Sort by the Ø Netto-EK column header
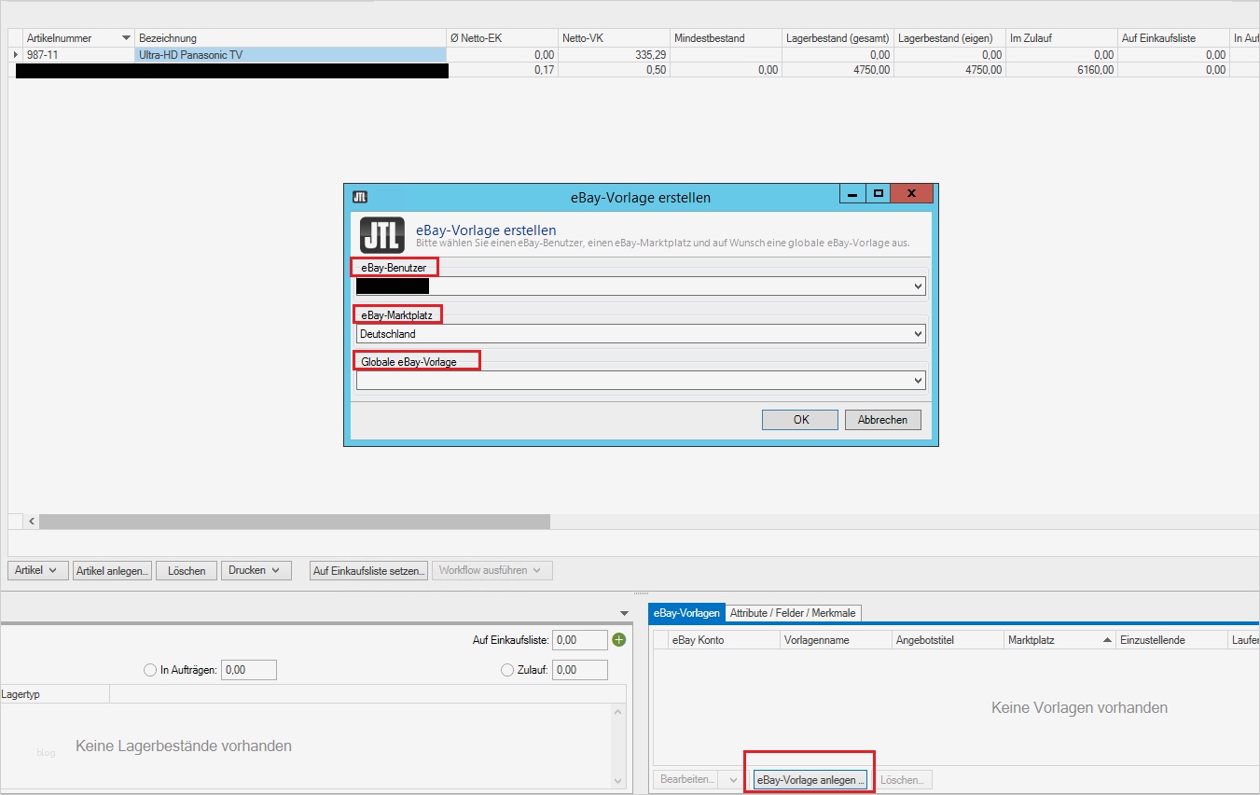 pyautogui.click(x=502, y=38)
